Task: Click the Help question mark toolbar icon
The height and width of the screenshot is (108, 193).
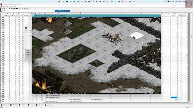Action: pyautogui.click(x=22, y=9)
